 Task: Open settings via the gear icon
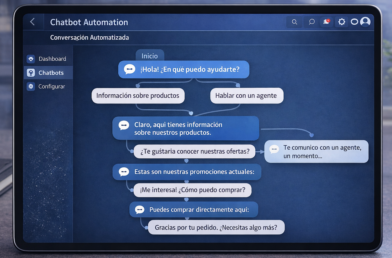tap(342, 22)
